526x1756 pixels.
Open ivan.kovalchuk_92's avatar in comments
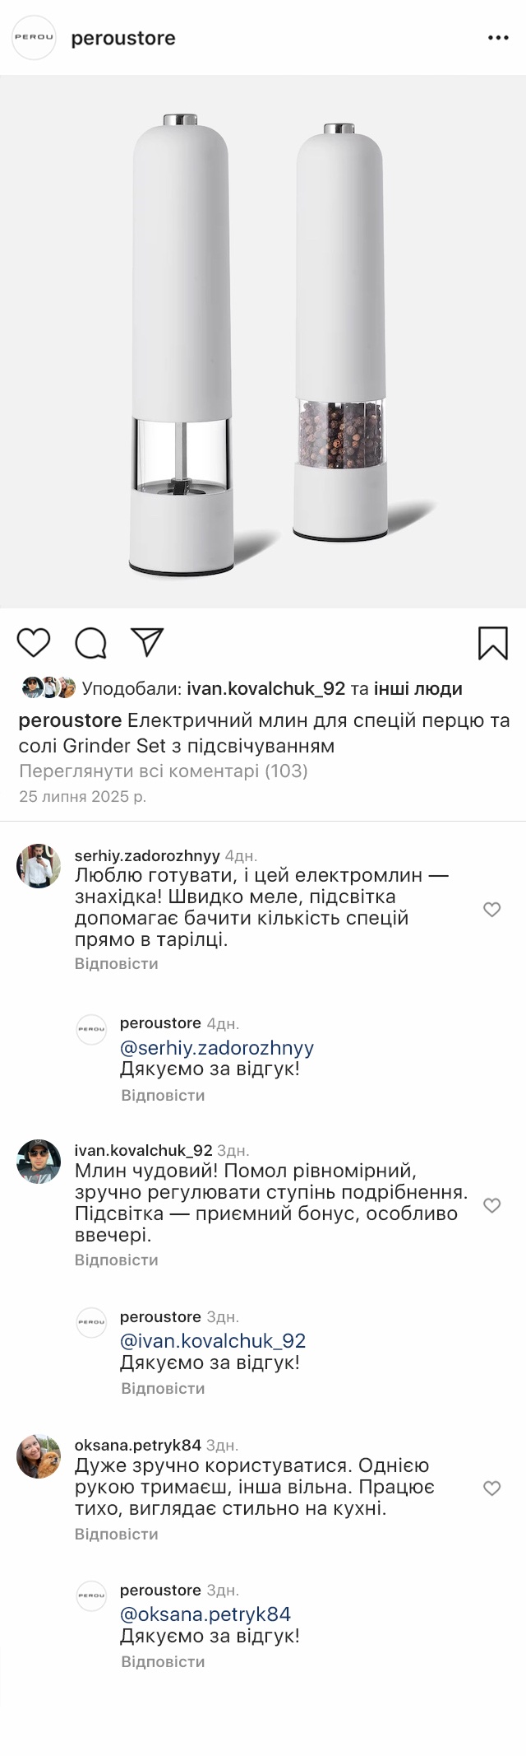[39, 1161]
